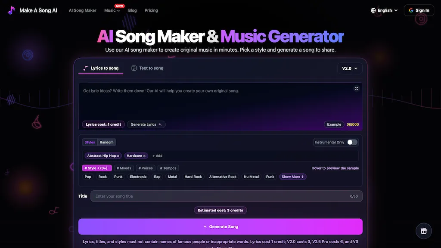Expand styles with Show More

(x=292, y=177)
